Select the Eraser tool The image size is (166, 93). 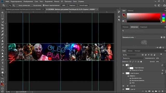coord(2,47)
